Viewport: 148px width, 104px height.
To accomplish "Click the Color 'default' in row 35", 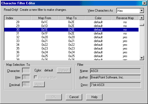I will point(98,48).
